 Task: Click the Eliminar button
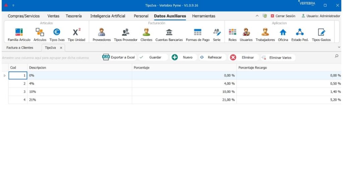[244, 57]
